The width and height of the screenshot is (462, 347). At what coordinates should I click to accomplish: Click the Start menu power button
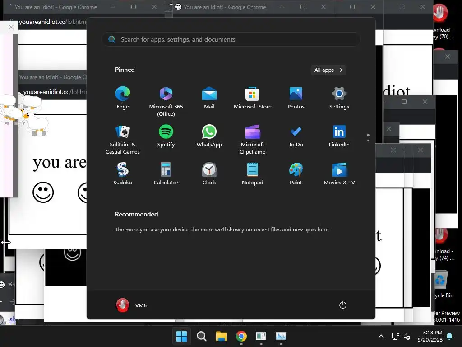(343, 305)
